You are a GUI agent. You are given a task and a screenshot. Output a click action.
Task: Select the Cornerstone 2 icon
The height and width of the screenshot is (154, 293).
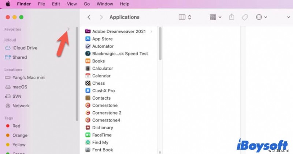[x=88, y=113]
